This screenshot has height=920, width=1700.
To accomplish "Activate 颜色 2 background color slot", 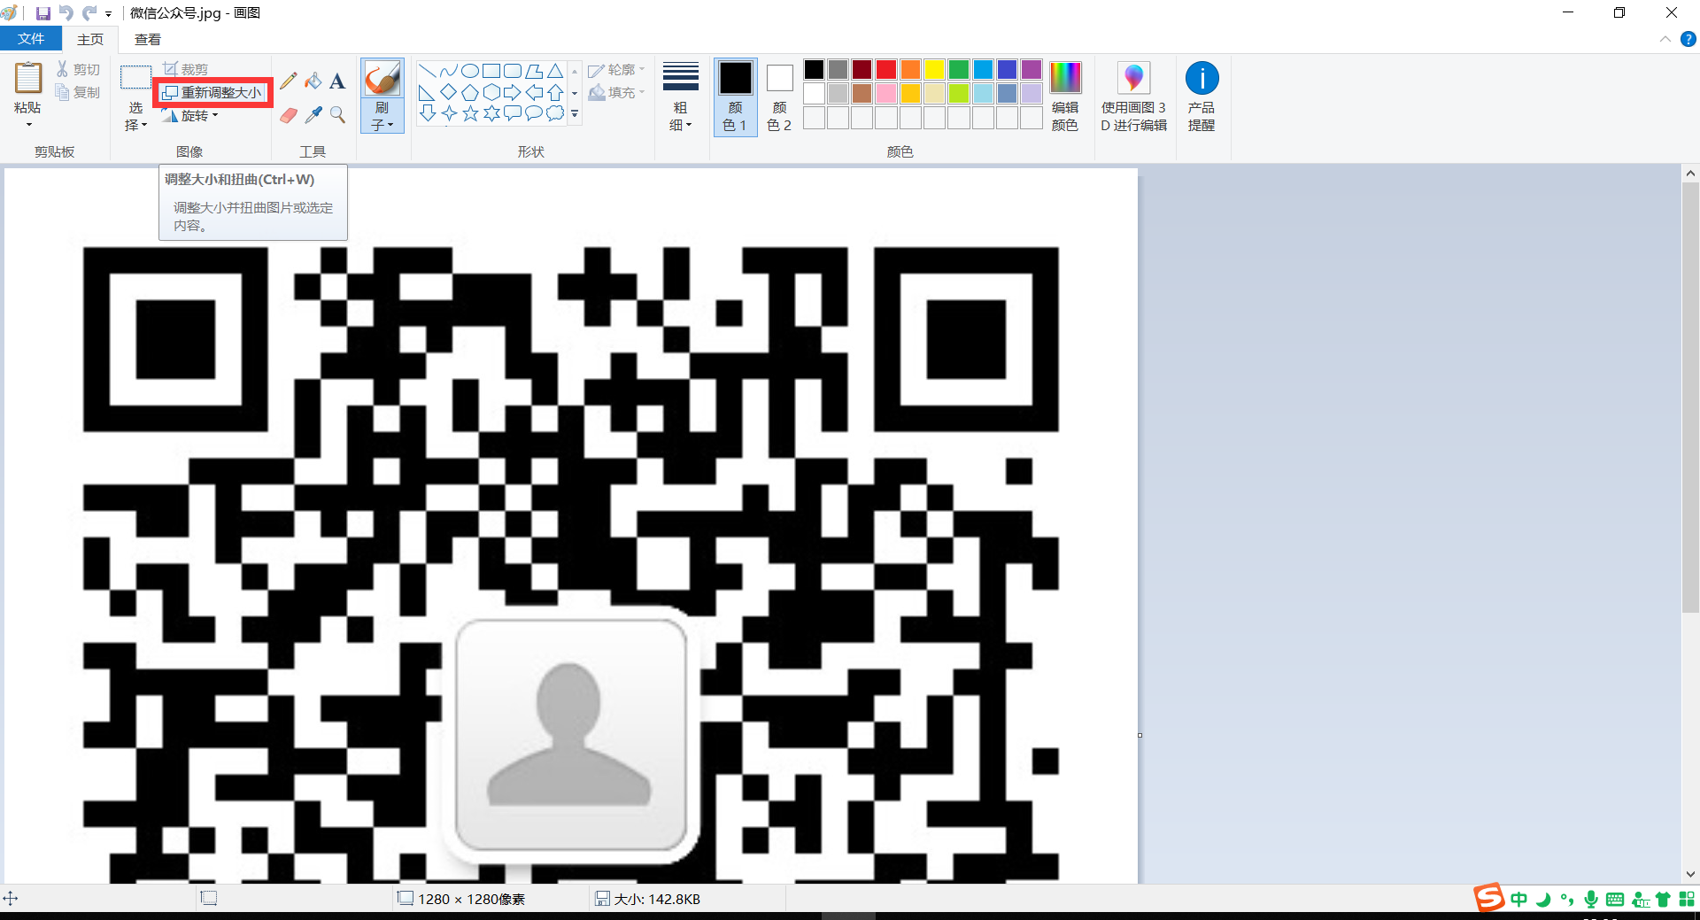I will [779, 97].
